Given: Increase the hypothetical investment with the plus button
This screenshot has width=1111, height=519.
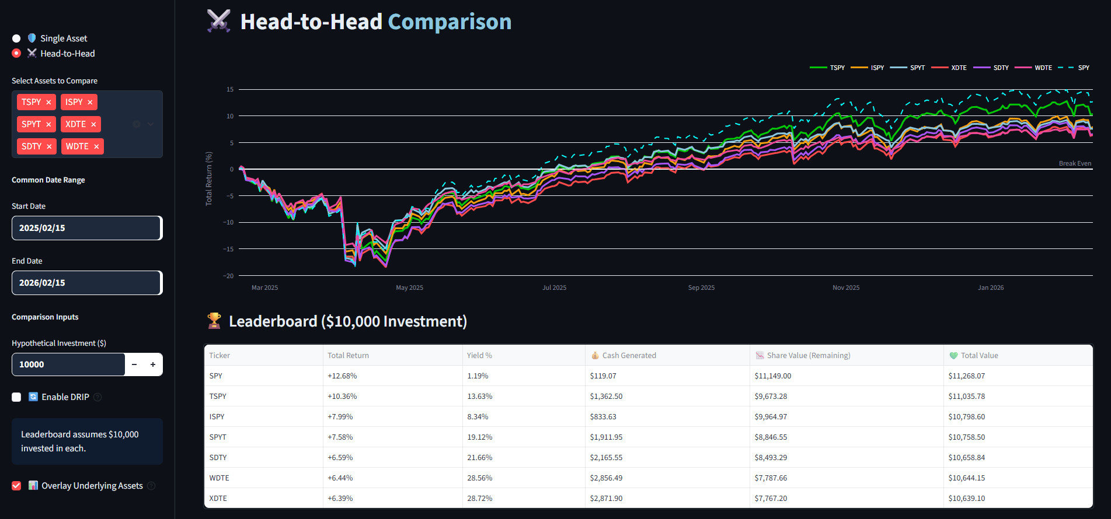Looking at the screenshot, I should pyautogui.click(x=153, y=364).
